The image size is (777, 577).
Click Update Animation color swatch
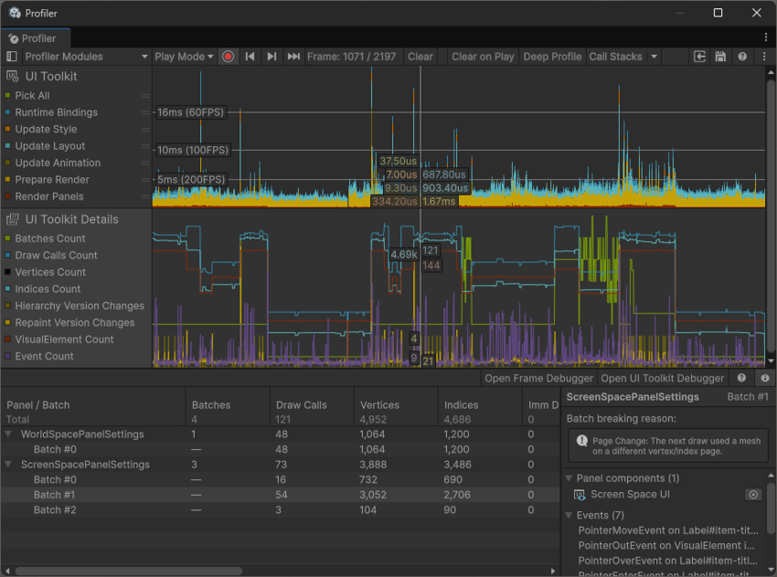[x=7, y=163]
